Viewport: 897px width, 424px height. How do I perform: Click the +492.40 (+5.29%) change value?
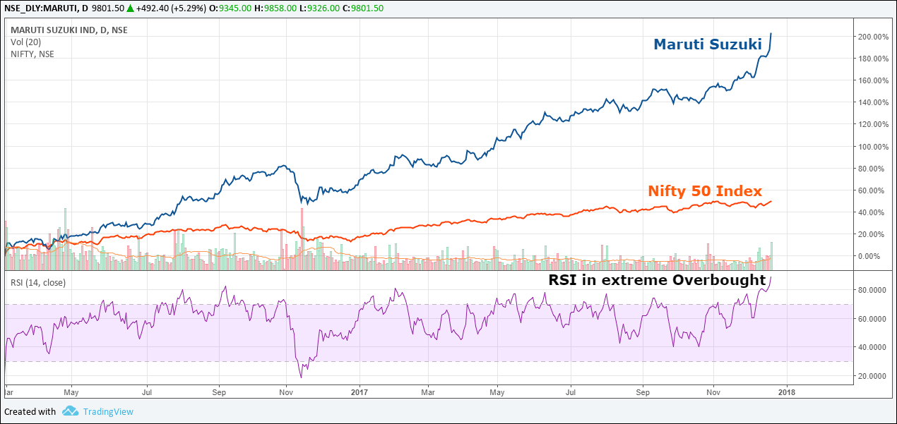pos(172,8)
